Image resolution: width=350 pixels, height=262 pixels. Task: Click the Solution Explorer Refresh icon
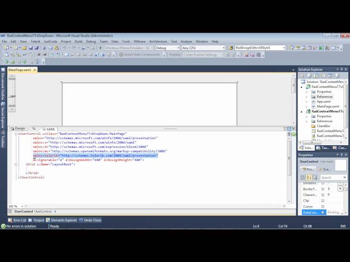(316, 76)
